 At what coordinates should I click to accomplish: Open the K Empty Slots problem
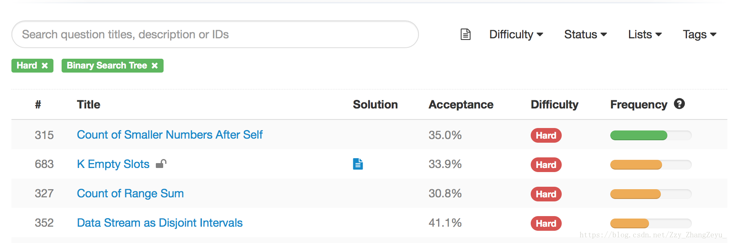coord(113,164)
